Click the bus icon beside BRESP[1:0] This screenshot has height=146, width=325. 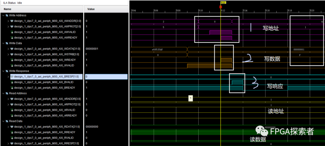[12, 77]
